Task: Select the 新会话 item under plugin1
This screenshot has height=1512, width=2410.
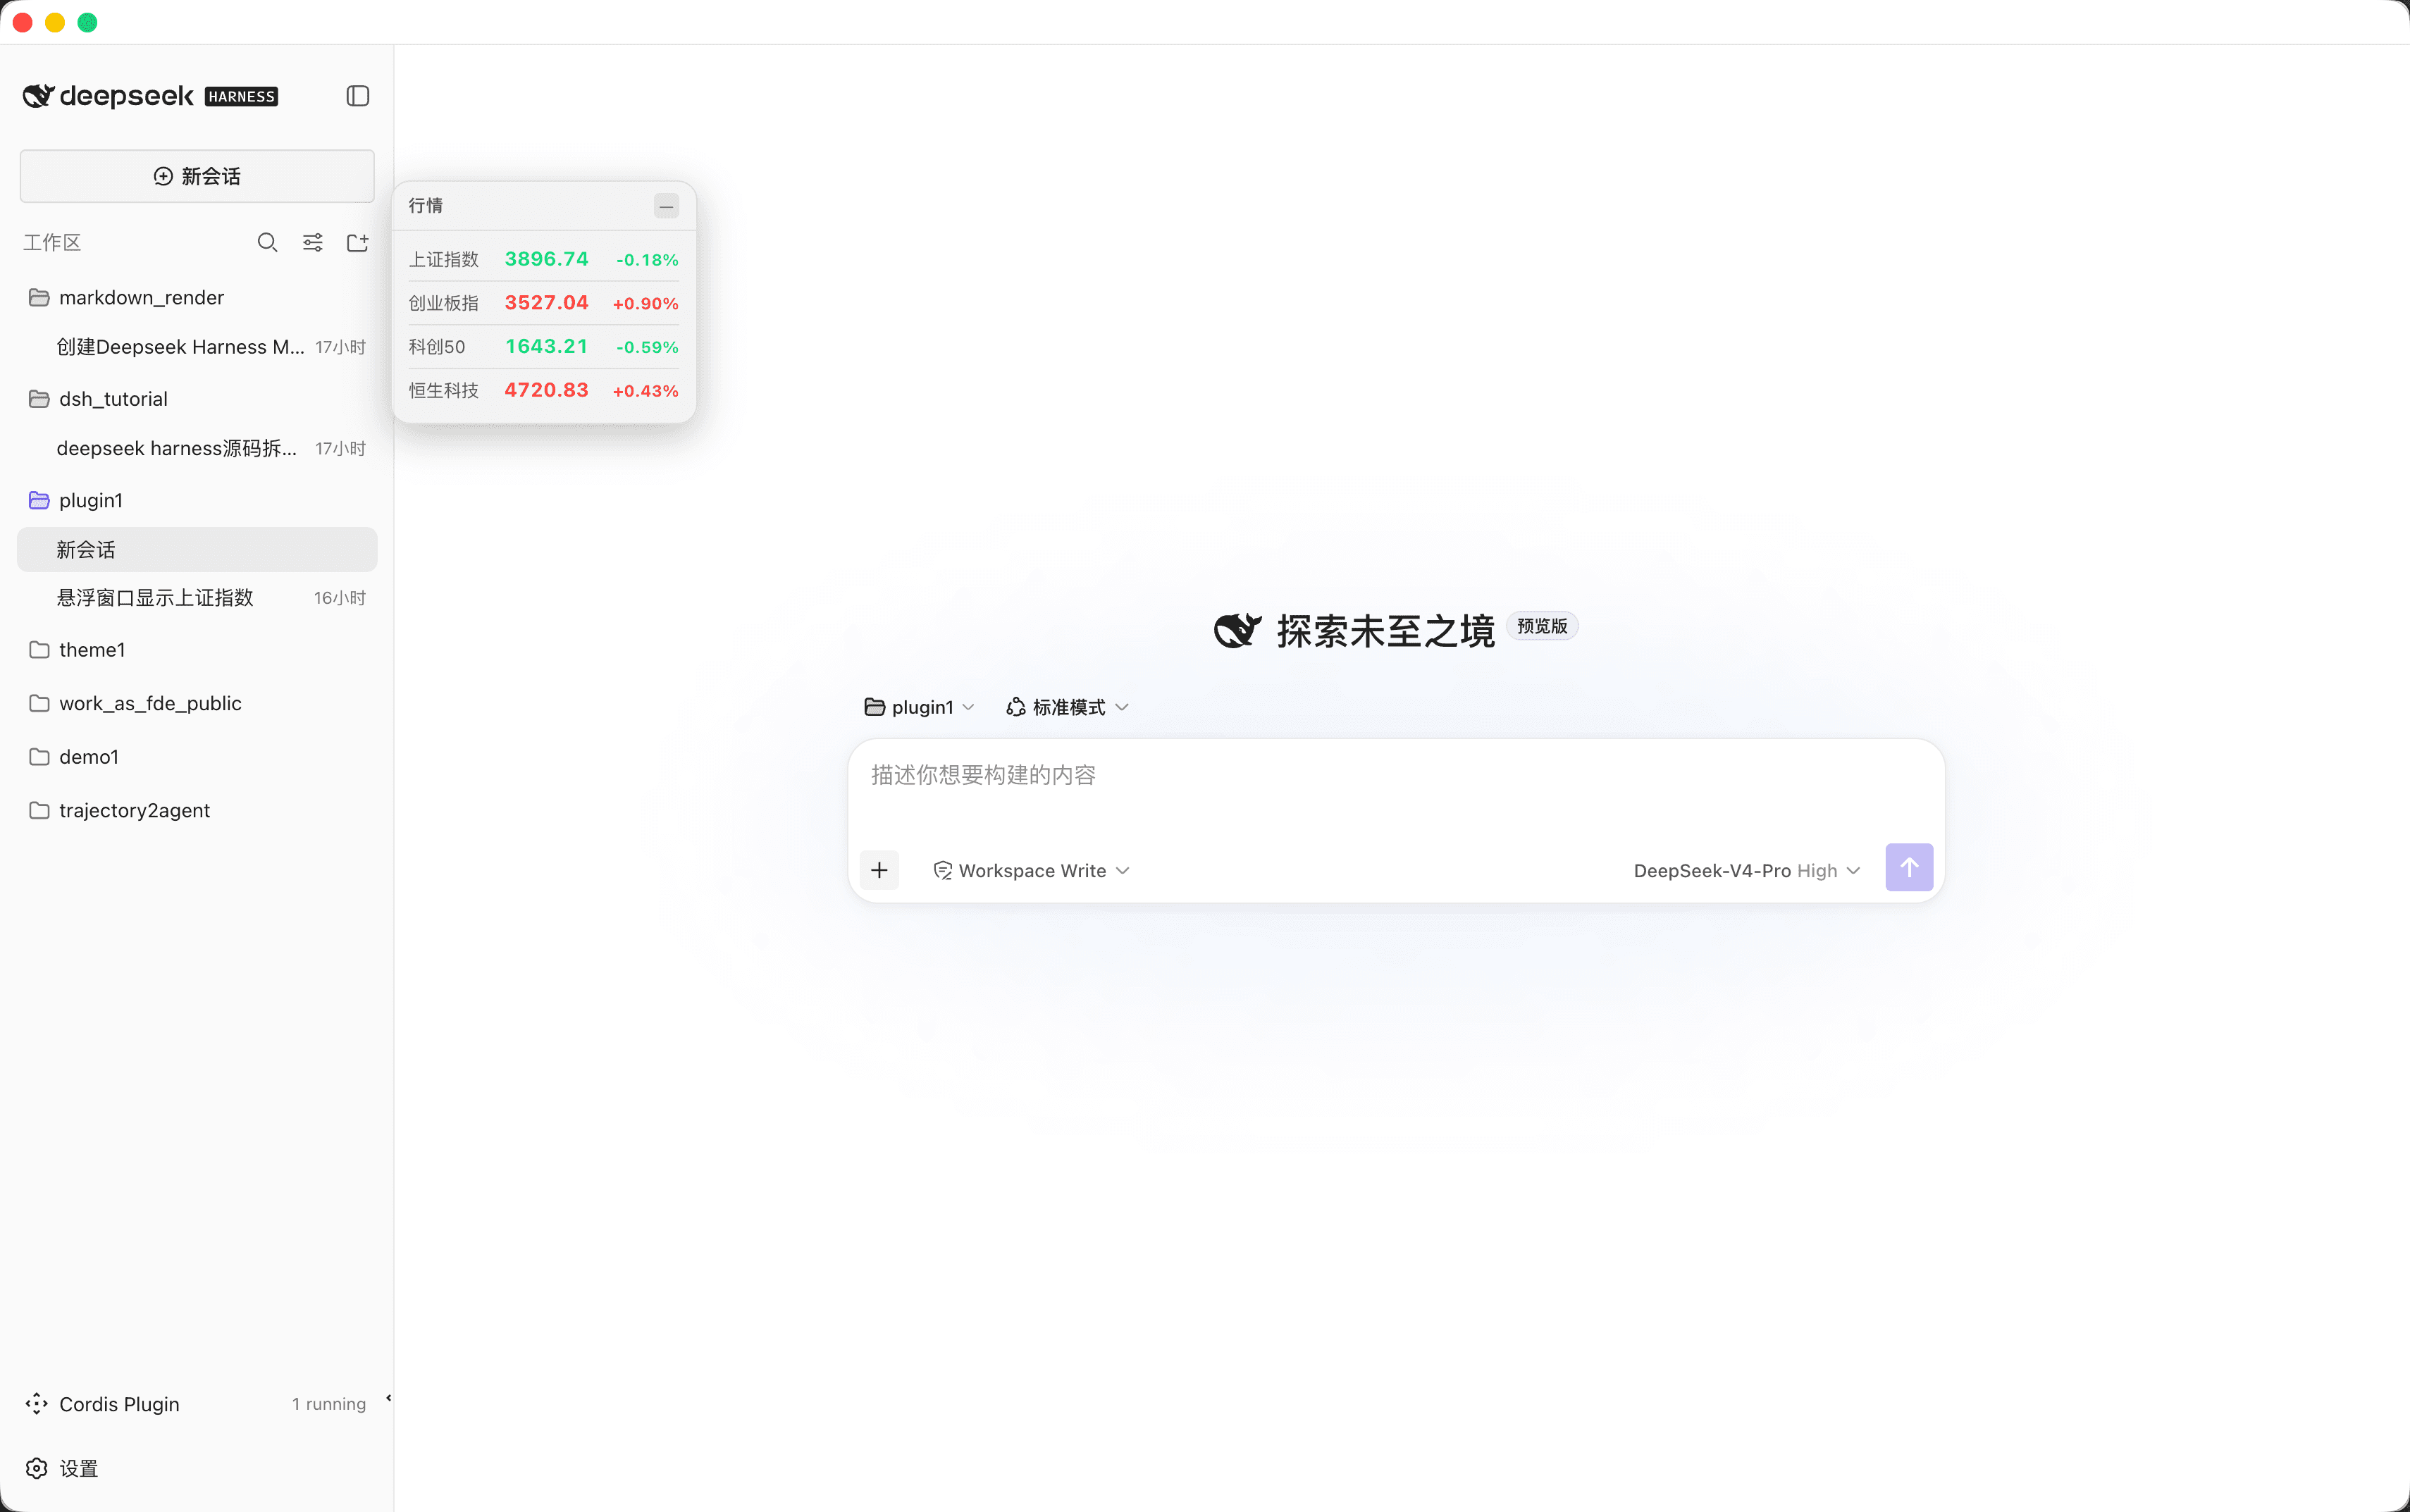Action: [x=197, y=549]
